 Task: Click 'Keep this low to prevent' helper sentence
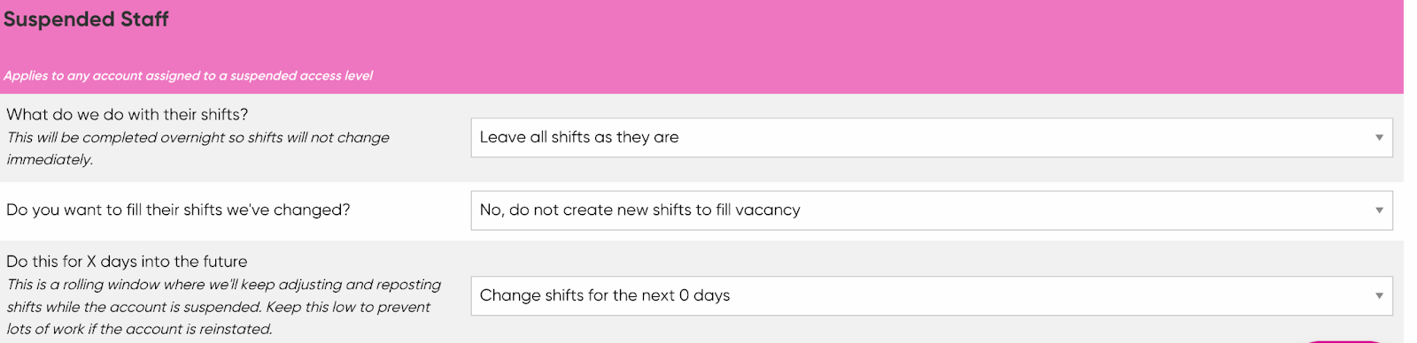click(x=348, y=307)
